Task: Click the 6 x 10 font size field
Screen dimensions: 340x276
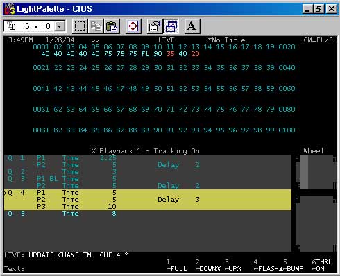Action: tap(34, 26)
